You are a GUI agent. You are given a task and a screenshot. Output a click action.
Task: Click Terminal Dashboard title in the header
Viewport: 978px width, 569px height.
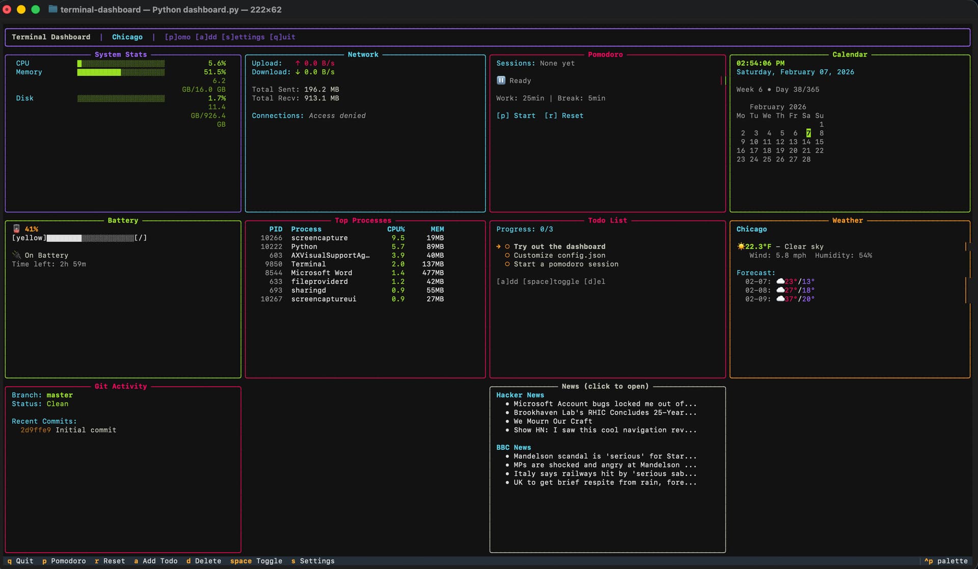pos(51,37)
